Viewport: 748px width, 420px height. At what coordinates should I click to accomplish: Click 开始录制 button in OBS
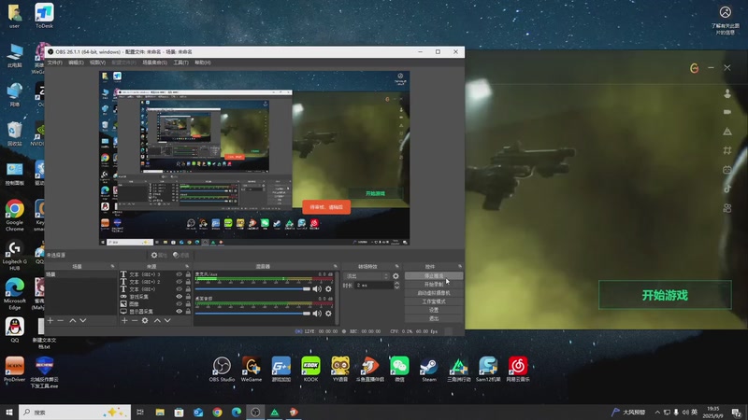tap(434, 285)
